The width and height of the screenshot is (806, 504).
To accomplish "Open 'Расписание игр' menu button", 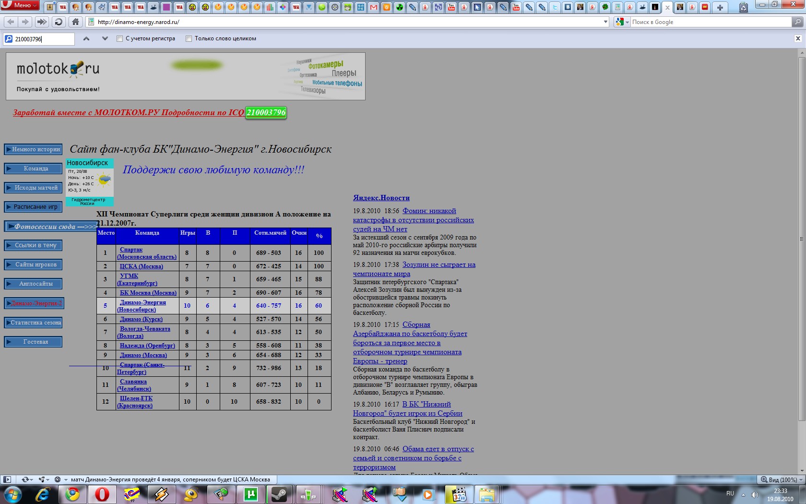I will click(x=33, y=207).
